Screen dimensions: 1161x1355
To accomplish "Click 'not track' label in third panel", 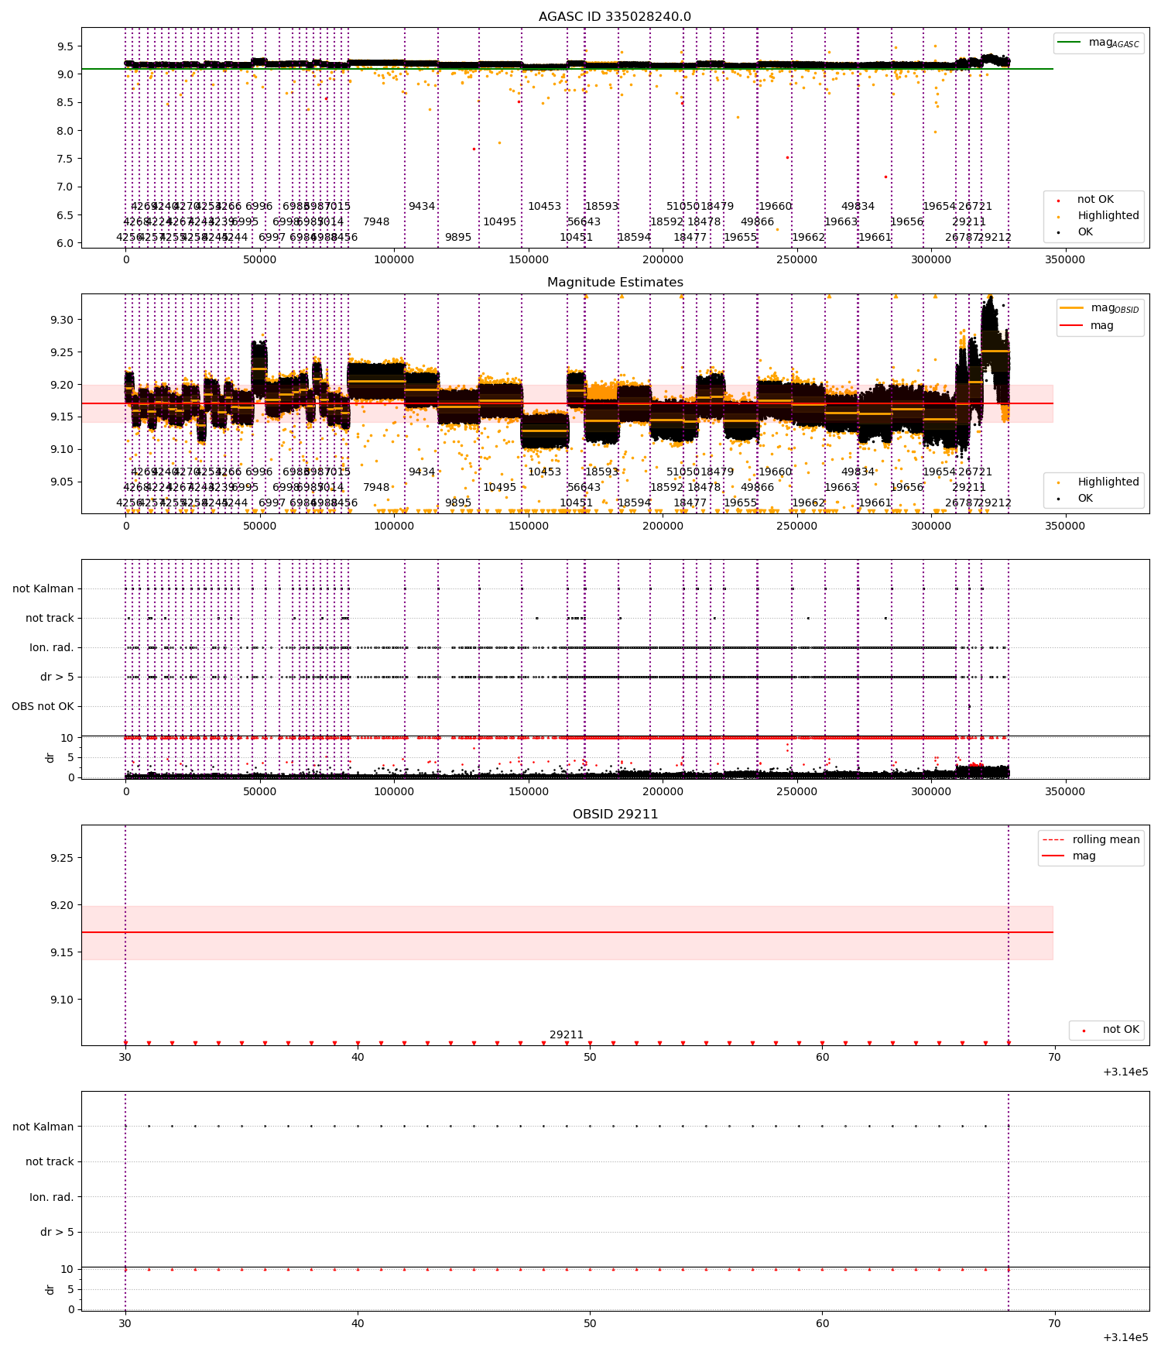I will (x=50, y=618).
